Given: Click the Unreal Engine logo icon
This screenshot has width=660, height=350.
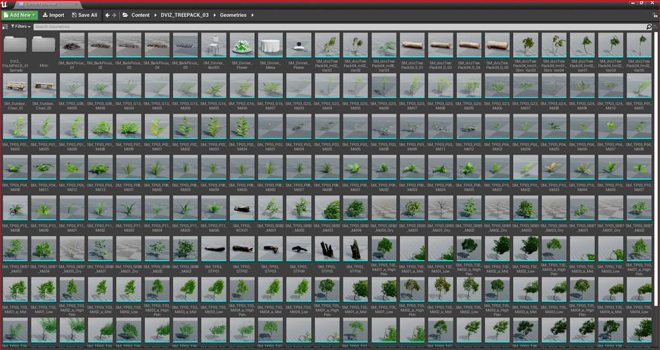Looking at the screenshot, I should 5,4.
